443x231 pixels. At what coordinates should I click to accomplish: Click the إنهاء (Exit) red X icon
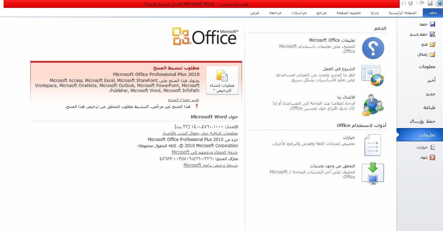433,157
